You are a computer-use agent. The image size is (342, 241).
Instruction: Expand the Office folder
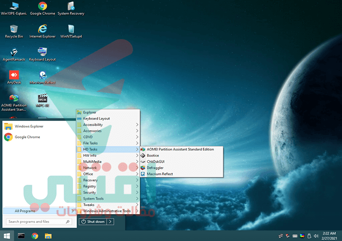pyautogui.click(x=108, y=174)
